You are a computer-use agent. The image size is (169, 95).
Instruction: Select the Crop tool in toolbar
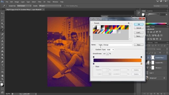[x=2, y=27]
